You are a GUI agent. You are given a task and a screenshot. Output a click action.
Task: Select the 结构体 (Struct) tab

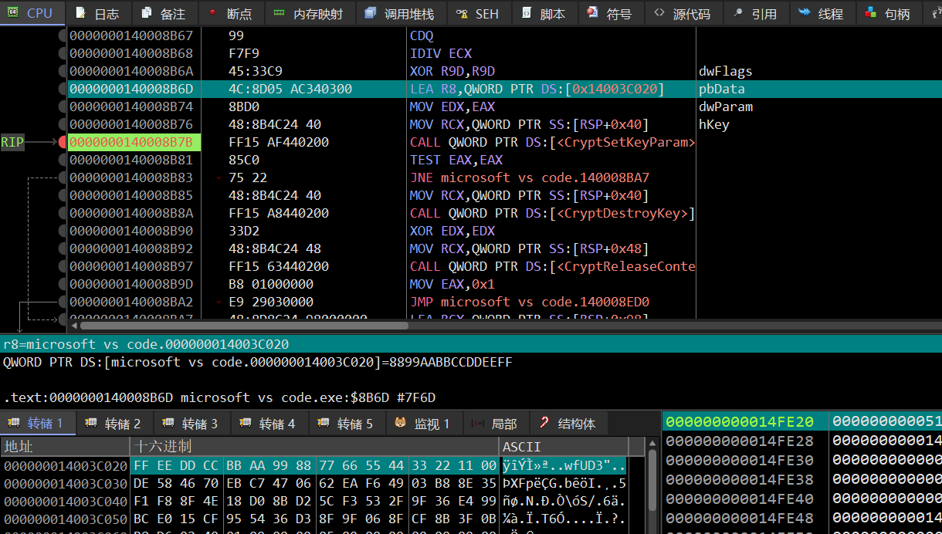[x=568, y=424]
